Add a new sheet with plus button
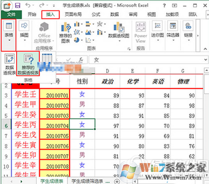Screen dimensions: 209x184 [117, 181]
